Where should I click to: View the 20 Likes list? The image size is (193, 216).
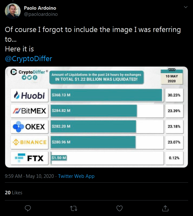(14, 192)
